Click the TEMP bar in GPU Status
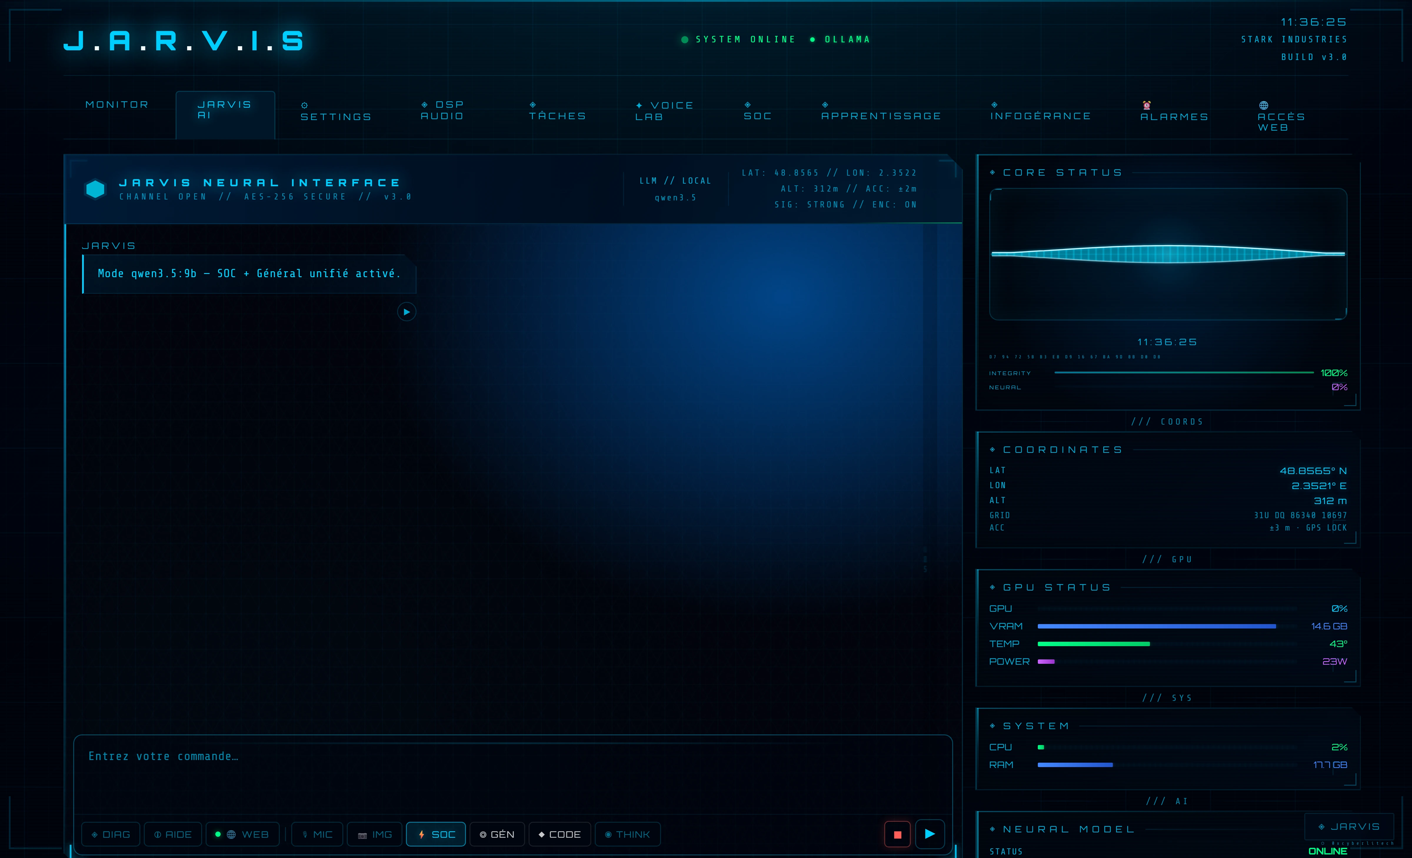 point(1167,643)
